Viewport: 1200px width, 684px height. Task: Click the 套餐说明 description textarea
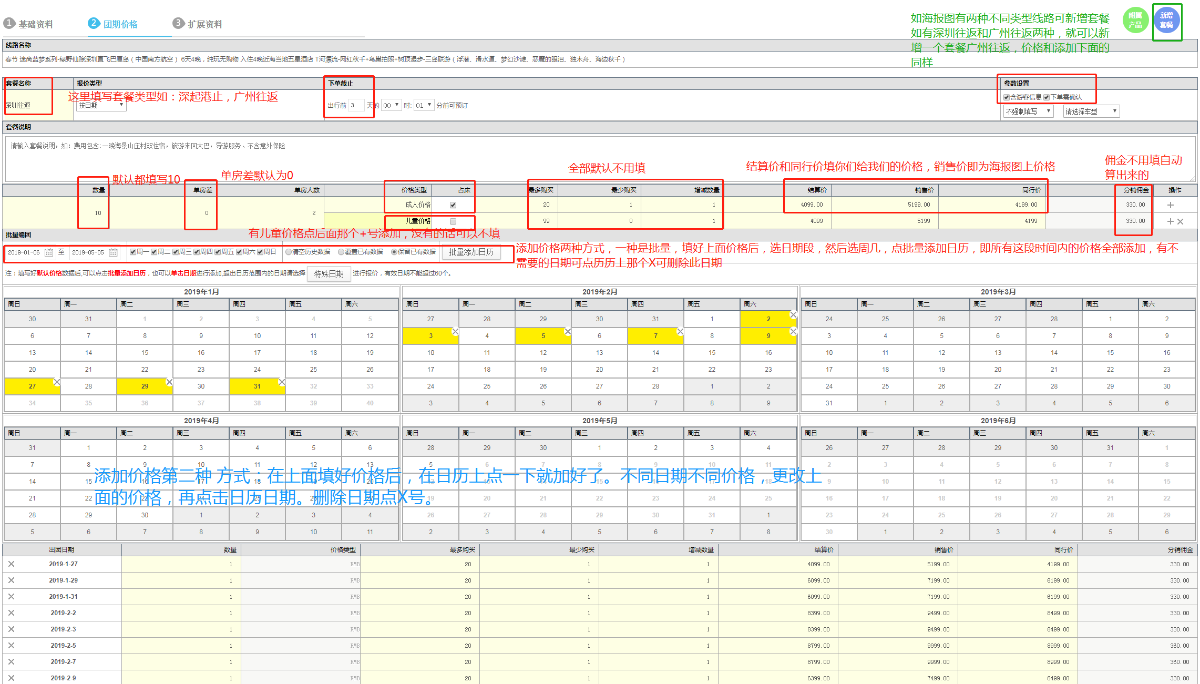(599, 160)
